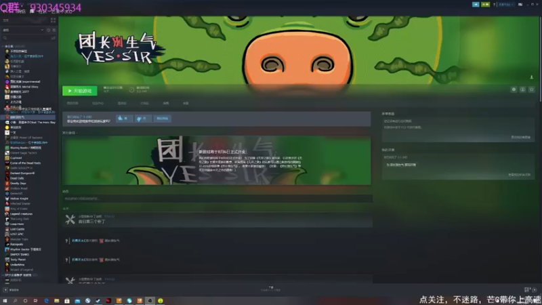Viewport: 542px width, 305px height.
Task: Select Loop Hero in the game list
Action: (x=17, y=224)
